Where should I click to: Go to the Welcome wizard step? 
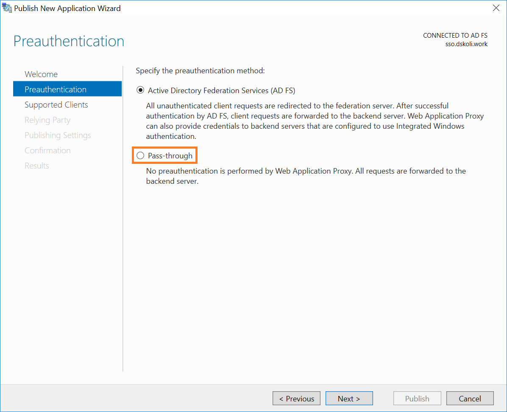point(41,74)
